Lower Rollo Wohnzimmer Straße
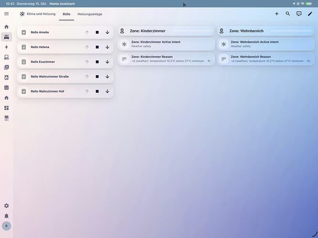 (x=107, y=77)
